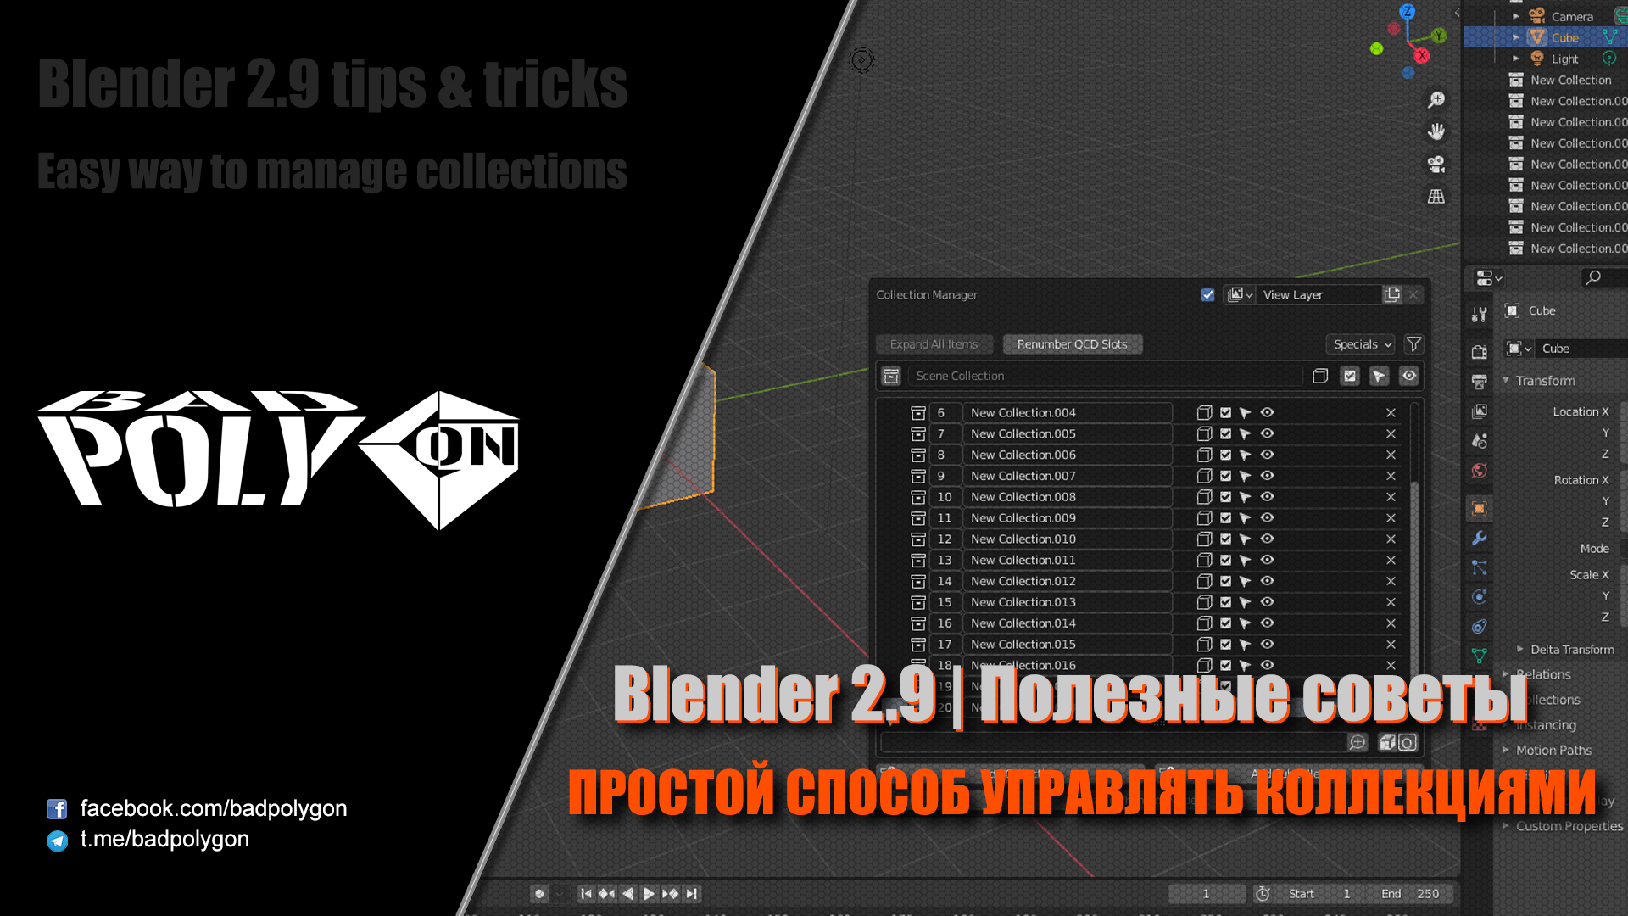Click the Collection Manager filter icon
The width and height of the screenshot is (1628, 916).
(1412, 343)
